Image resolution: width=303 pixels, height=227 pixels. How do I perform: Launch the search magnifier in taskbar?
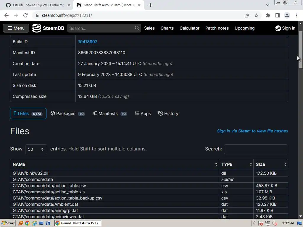coord(21,223)
